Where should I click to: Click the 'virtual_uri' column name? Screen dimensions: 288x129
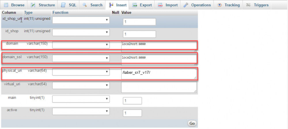pos(12,84)
